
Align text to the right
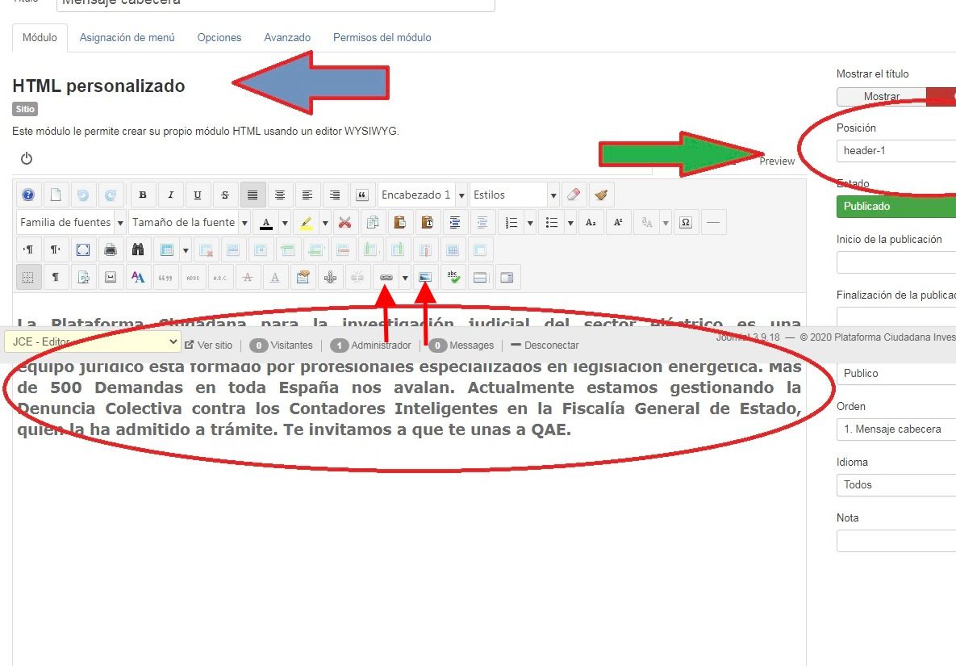click(335, 195)
